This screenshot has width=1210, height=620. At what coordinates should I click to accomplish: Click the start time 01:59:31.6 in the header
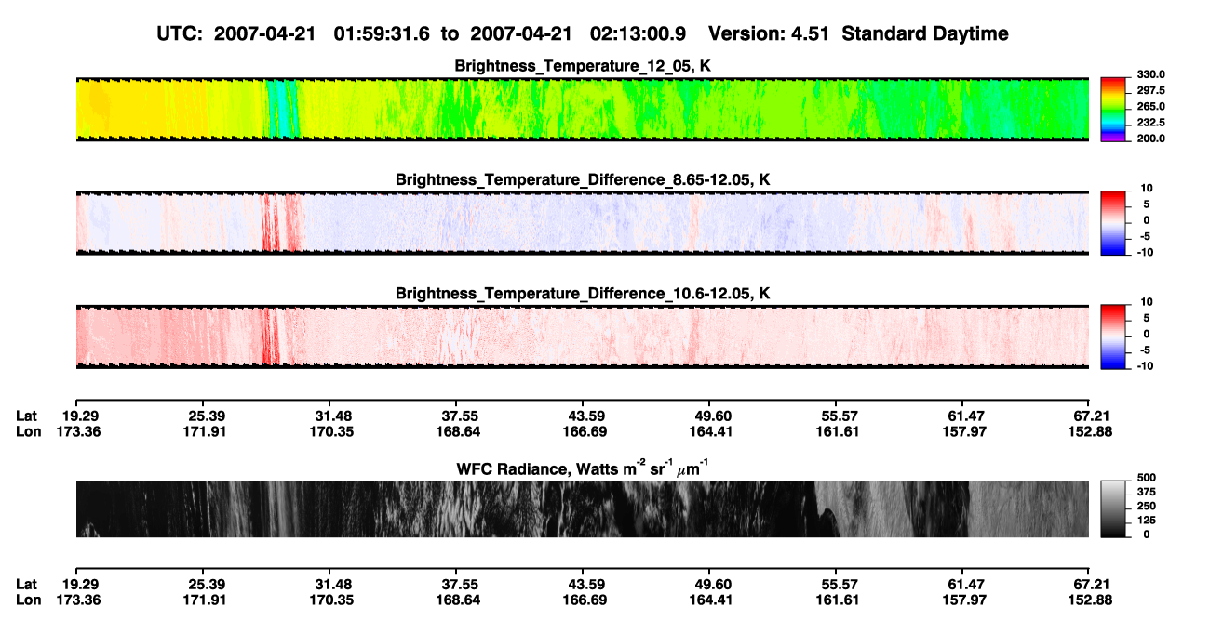[x=380, y=34]
